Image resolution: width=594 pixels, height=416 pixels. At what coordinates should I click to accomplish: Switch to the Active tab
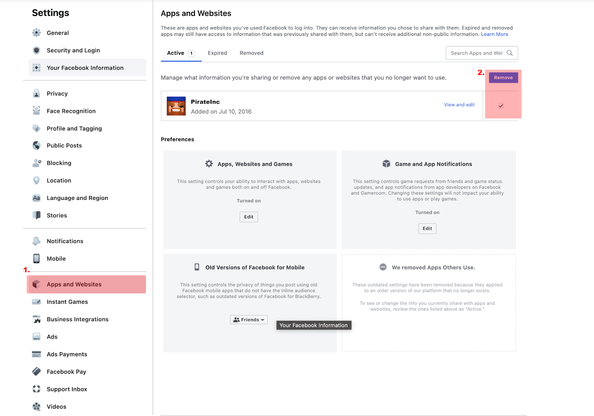click(x=181, y=53)
